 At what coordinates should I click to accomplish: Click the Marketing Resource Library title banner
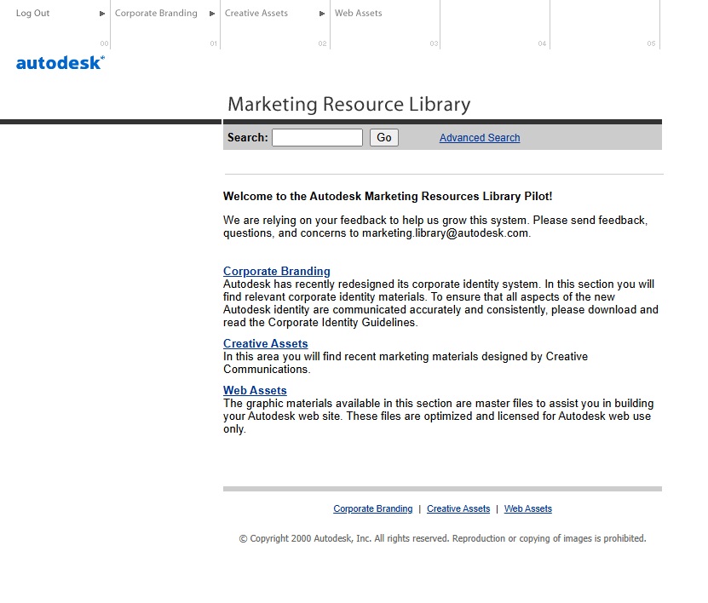click(348, 105)
